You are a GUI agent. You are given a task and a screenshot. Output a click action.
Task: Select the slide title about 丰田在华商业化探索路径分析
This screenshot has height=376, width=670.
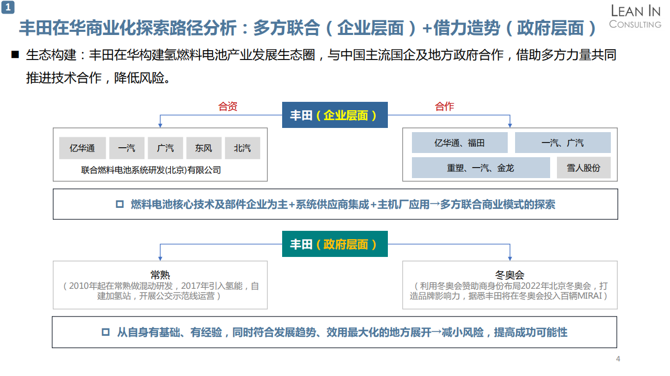(x=308, y=28)
